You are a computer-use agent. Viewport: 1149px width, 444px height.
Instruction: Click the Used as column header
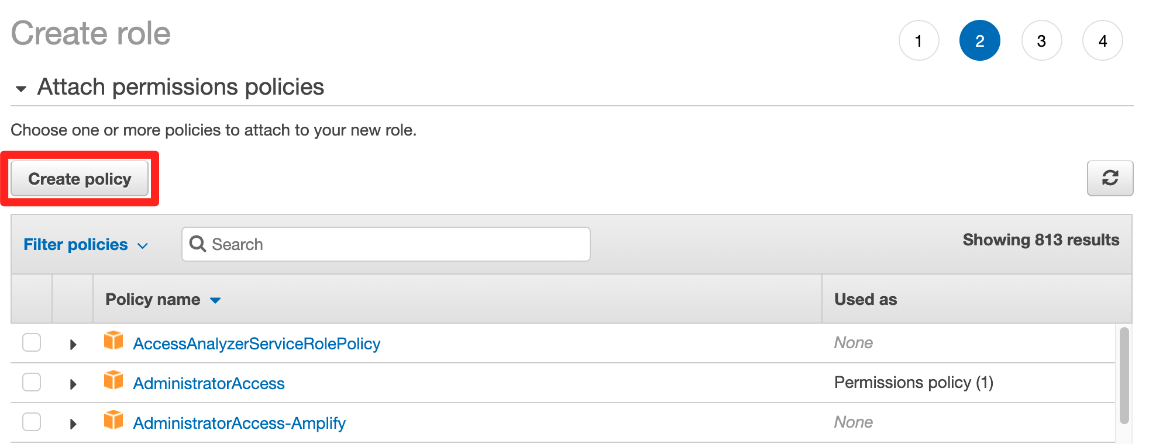coord(865,299)
